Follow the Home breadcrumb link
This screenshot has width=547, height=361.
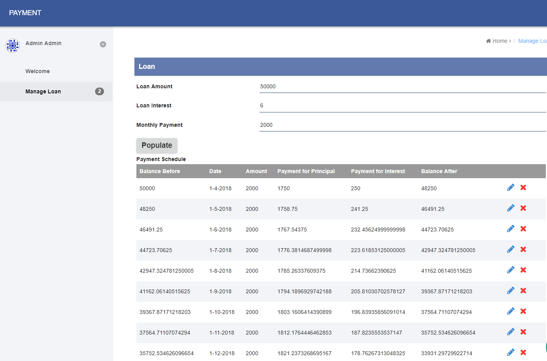coord(499,41)
